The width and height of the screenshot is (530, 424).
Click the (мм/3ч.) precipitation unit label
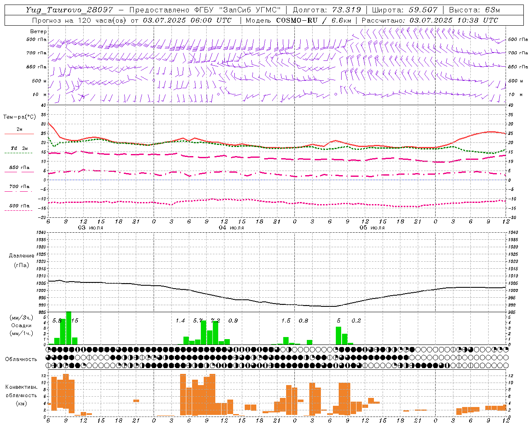pos(21,318)
